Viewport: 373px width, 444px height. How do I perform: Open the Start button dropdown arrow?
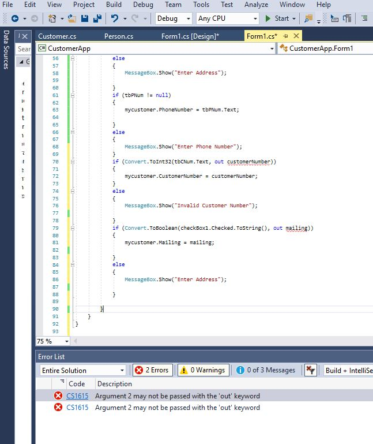coord(294,18)
